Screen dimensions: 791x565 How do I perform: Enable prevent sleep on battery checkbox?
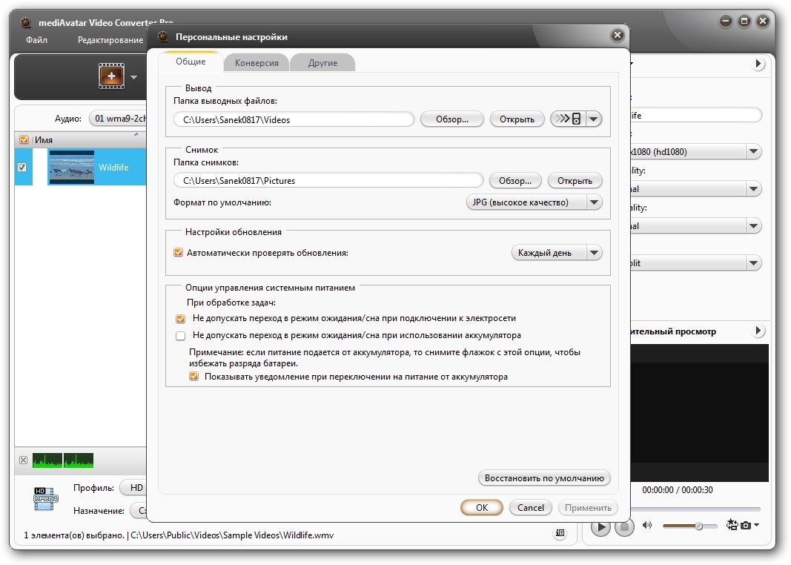click(x=180, y=335)
